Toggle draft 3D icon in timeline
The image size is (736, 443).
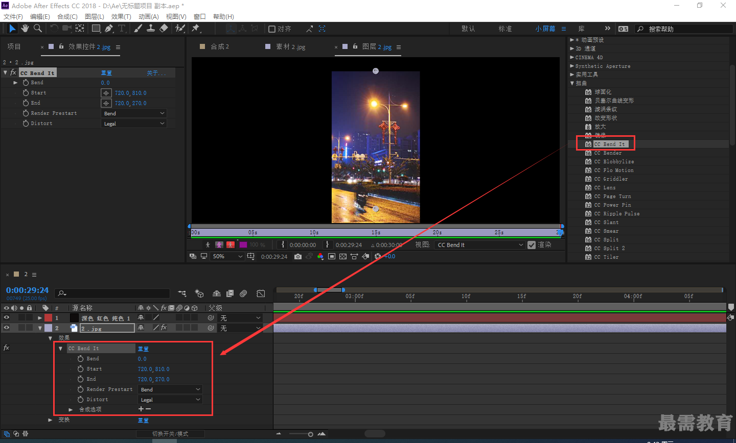point(199,293)
